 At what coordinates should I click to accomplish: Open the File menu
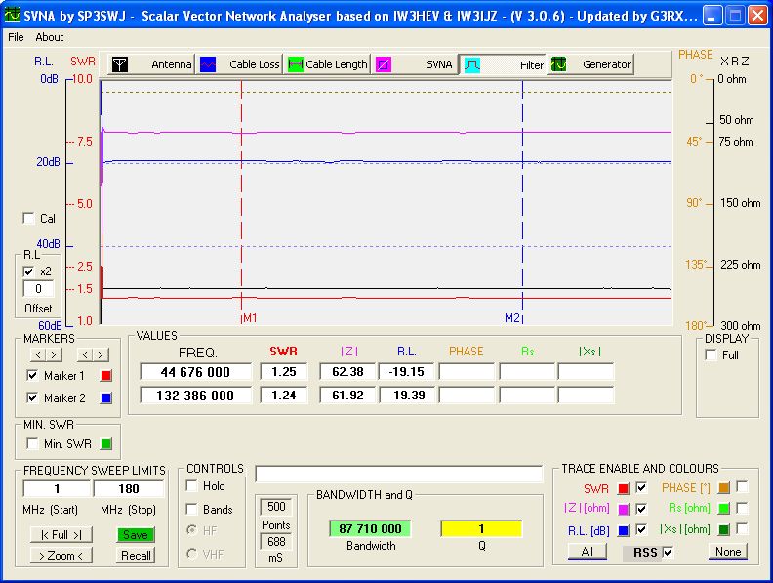(16, 37)
